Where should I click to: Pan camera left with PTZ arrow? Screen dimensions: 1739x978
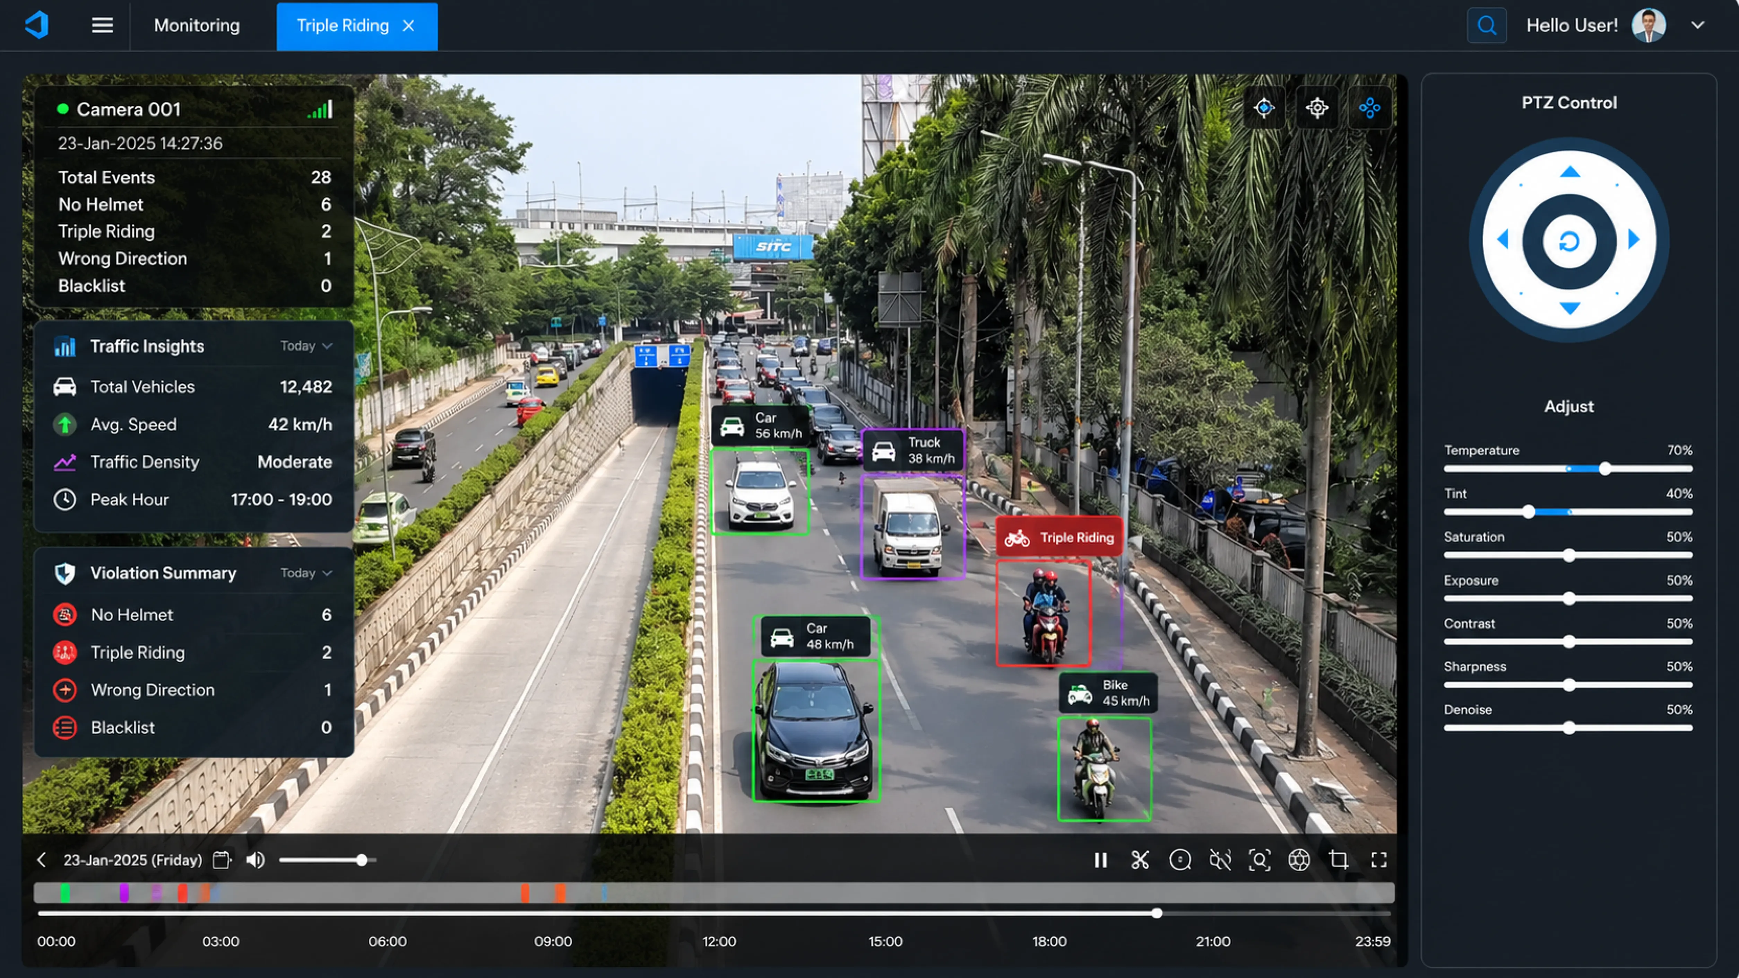[1503, 239]
